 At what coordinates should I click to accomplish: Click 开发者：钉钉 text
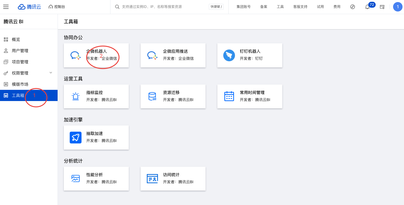[x=251, y=58]
